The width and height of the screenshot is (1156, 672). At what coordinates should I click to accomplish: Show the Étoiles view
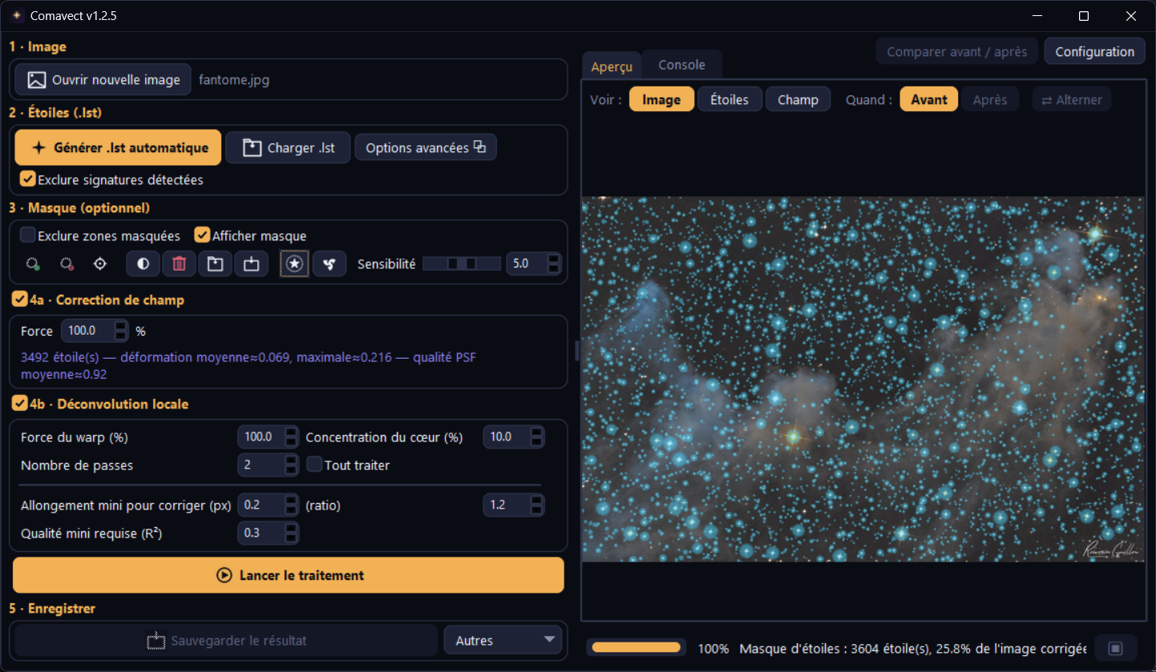pos(730,99)
